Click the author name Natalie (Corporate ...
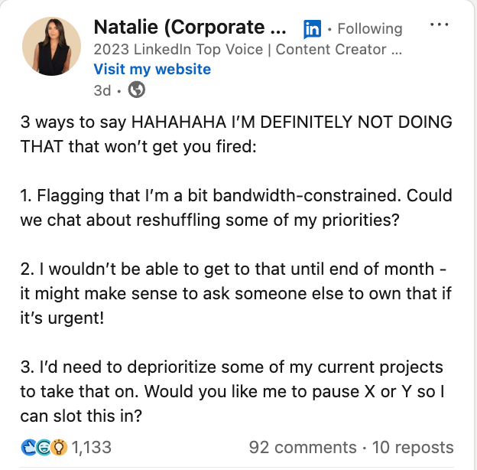Viewport: 477px width, 470px height. pos(190,28)
